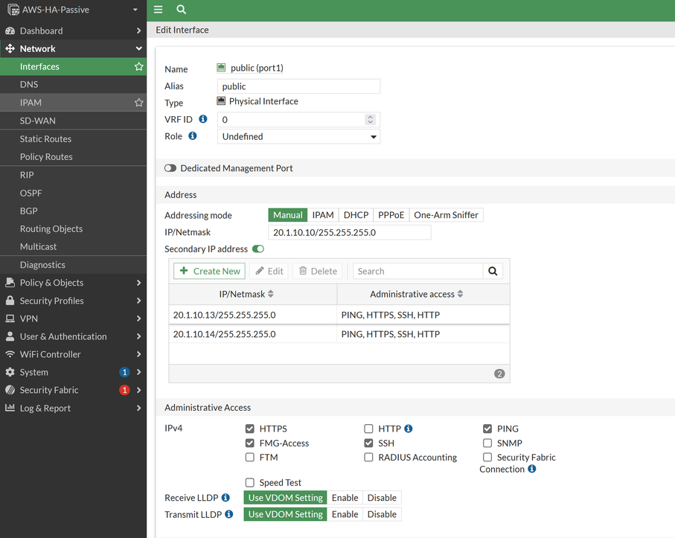The height and width of the screenshot is (538, 675).
Task: Click the IP/Netmask input field
Action: tap(349, 232)
